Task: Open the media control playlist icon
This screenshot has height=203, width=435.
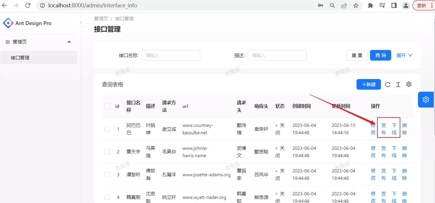Action: (x=382, y=5)
